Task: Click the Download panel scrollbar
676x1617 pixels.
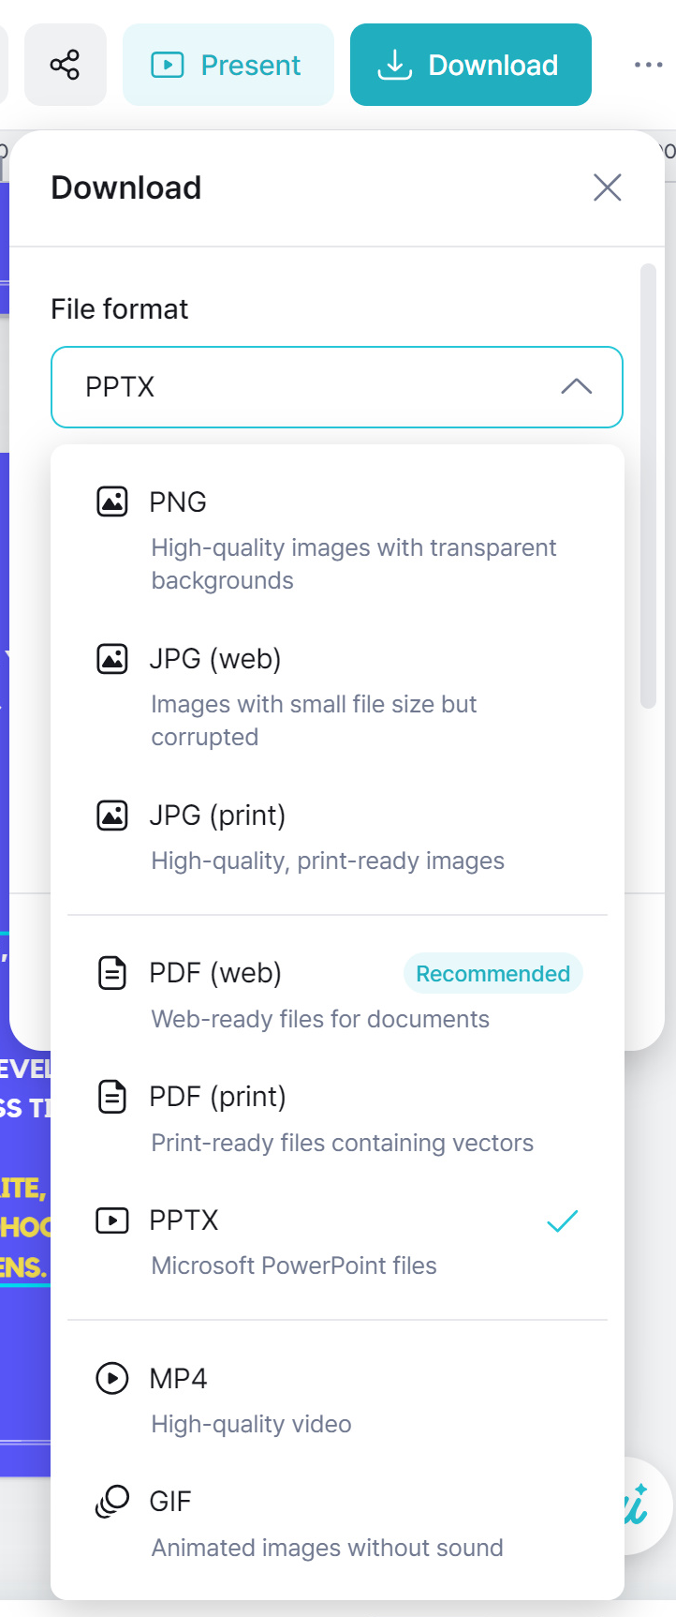Action: click(x=648, y=487)
